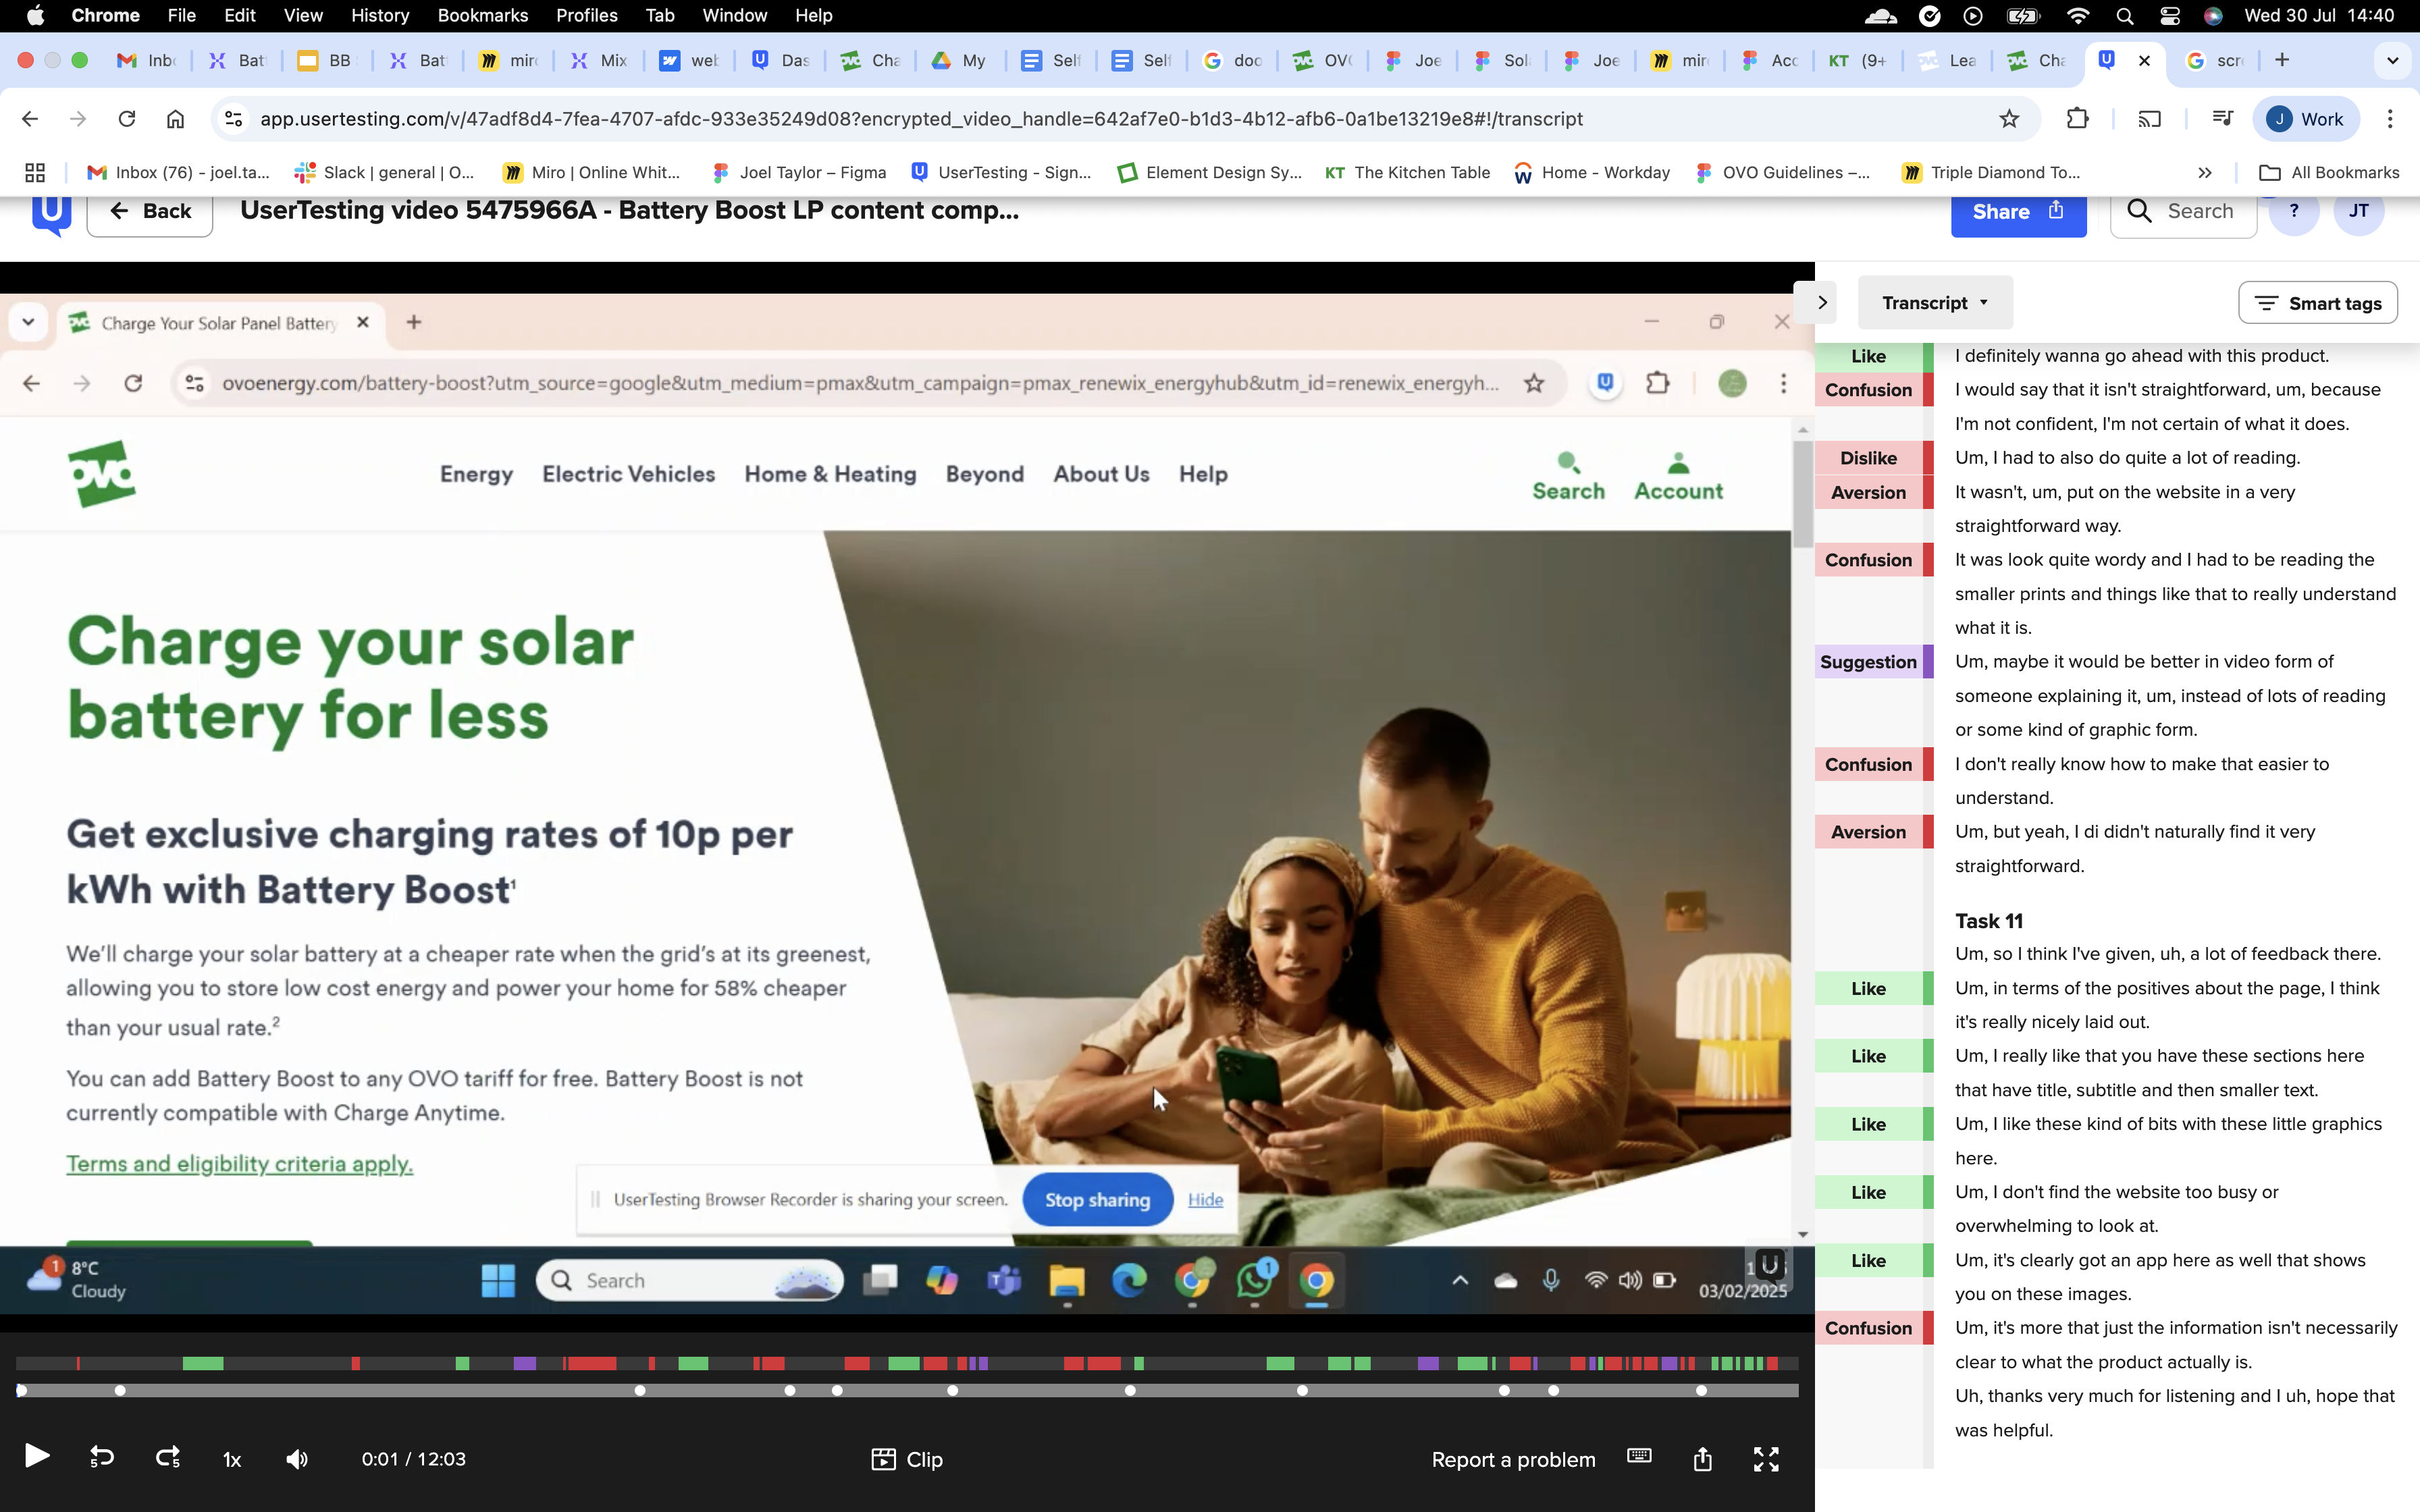Open the Bookmarks menu
Image resolution: width=2420 pixels, height=1512 pixels.
(482, 15)
